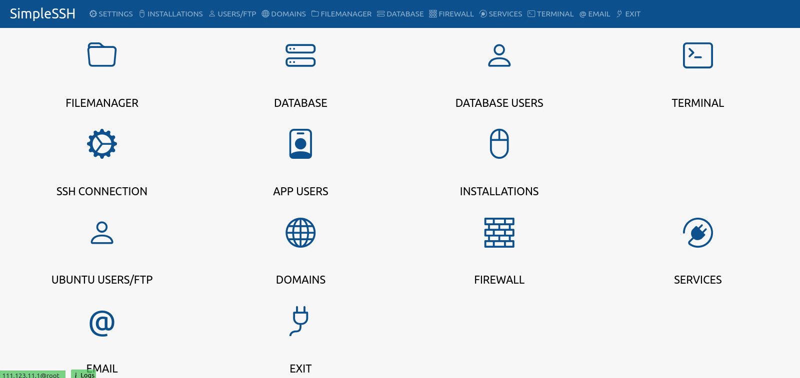Open Users/FTP from the navbar
The height and width of the screenshot is (378, 800).
coord(232,14)
